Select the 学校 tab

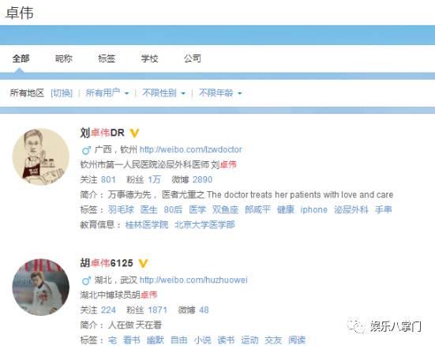[x=149, y=58]
